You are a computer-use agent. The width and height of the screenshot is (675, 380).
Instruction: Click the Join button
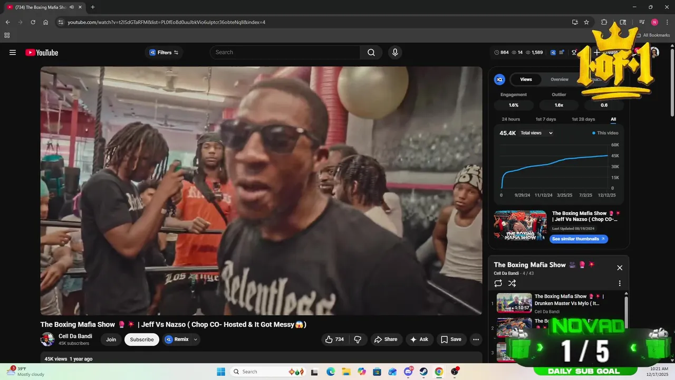click(x=111, y=339)
